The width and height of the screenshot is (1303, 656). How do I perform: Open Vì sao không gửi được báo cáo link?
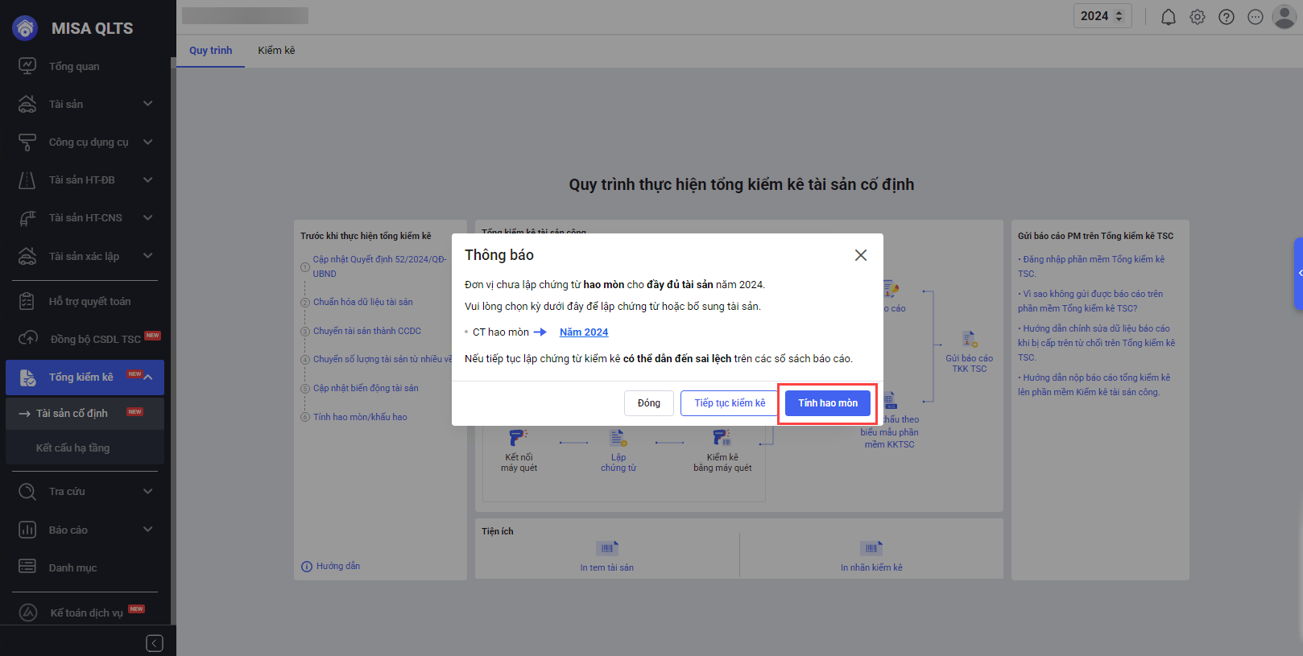[1091, 301]
